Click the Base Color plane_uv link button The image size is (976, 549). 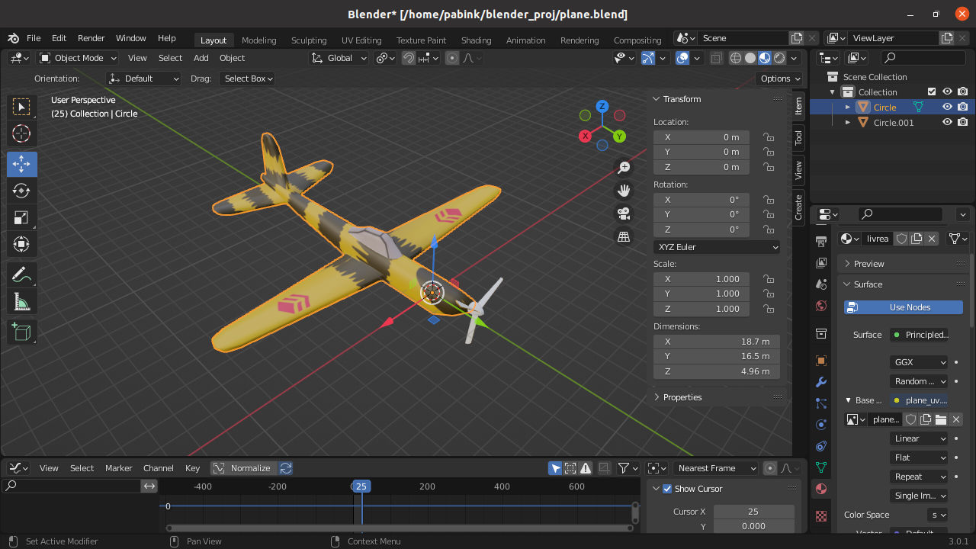point(919,400)
